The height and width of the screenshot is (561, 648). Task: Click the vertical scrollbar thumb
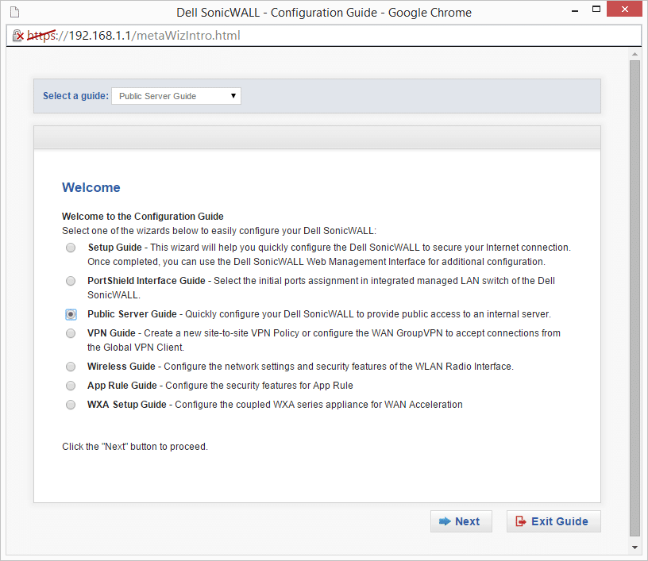point(634,298)
